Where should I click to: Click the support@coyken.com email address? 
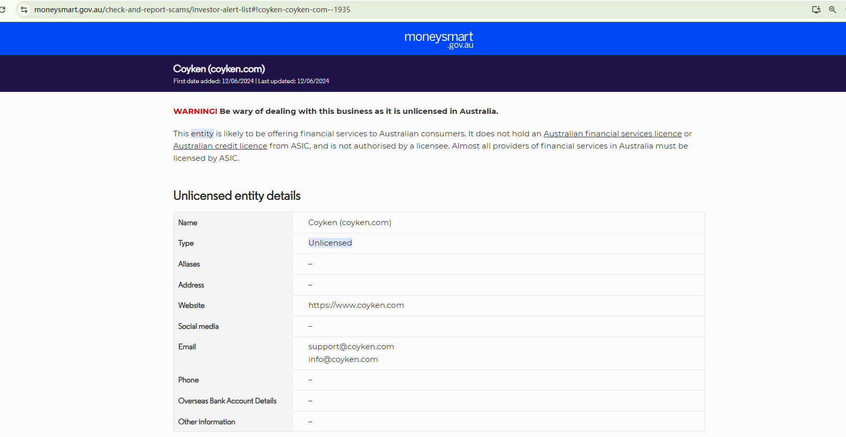pos(351,347)
